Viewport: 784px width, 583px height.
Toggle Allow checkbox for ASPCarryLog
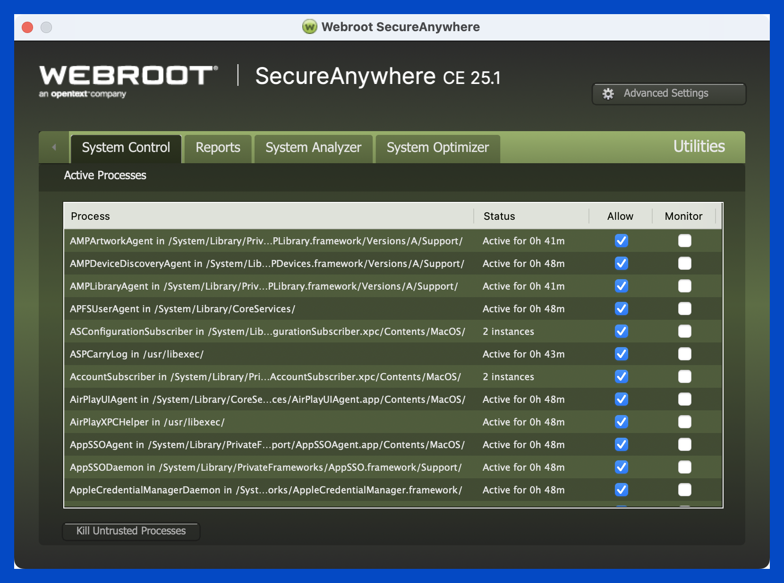[x=621, y=354]
